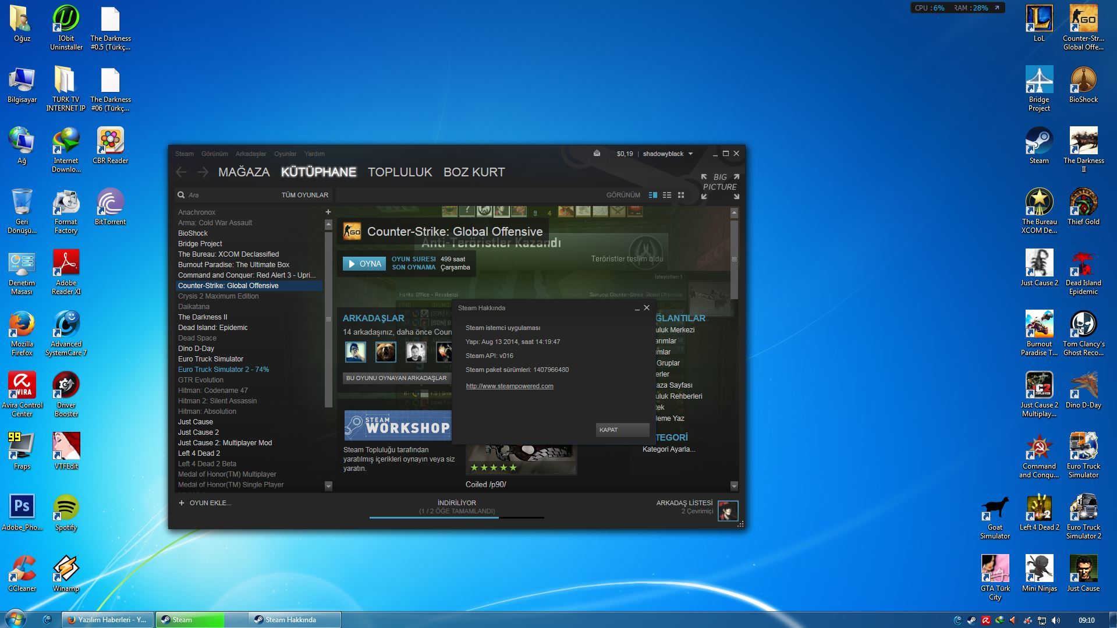Viewport: 1117px width, 628px height.
Task: Click the game list vertical scrollbar
Action: click(x=328, y=319)
